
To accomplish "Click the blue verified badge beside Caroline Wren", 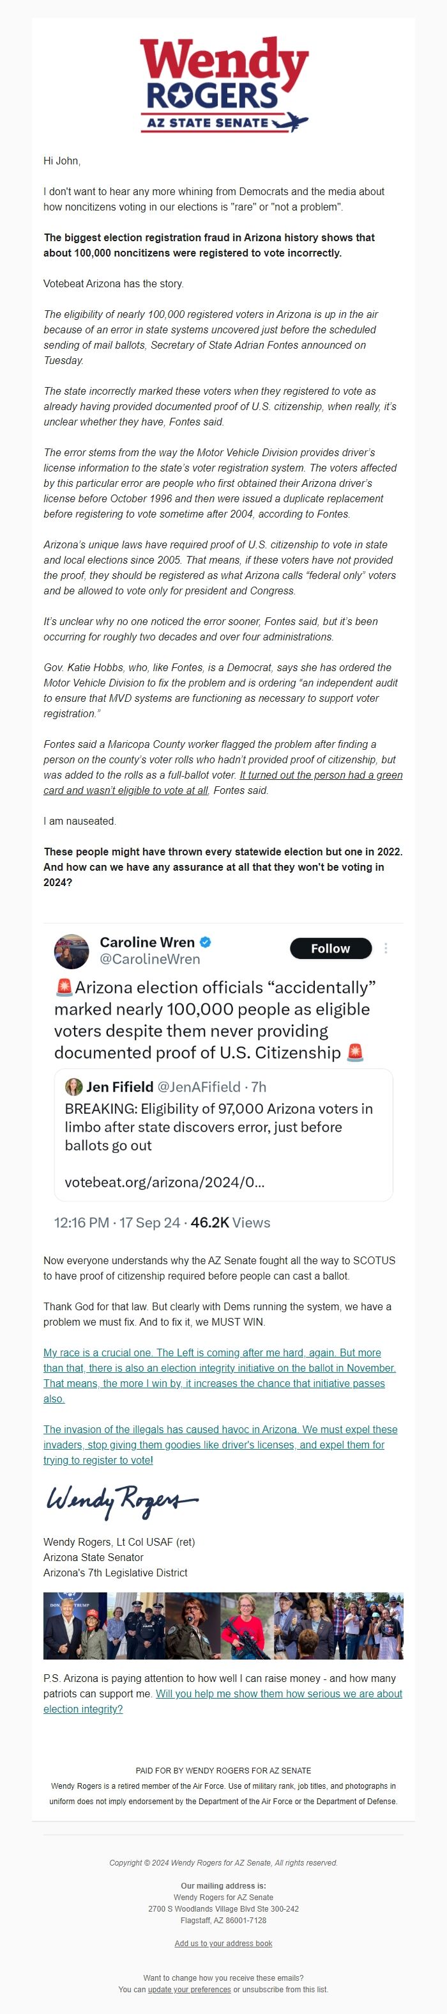I will [x=206, y=942].
